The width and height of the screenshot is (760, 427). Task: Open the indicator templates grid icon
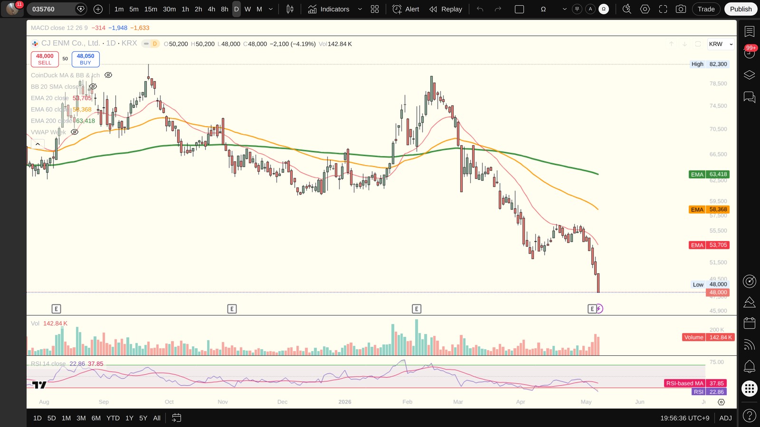tap(375, 9)
